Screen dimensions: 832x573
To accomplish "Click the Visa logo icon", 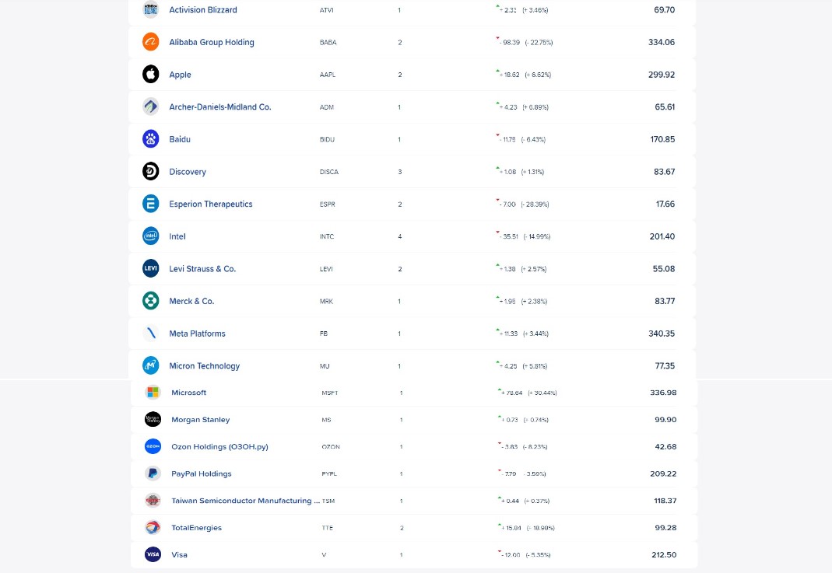I will [x=153, y=554].
